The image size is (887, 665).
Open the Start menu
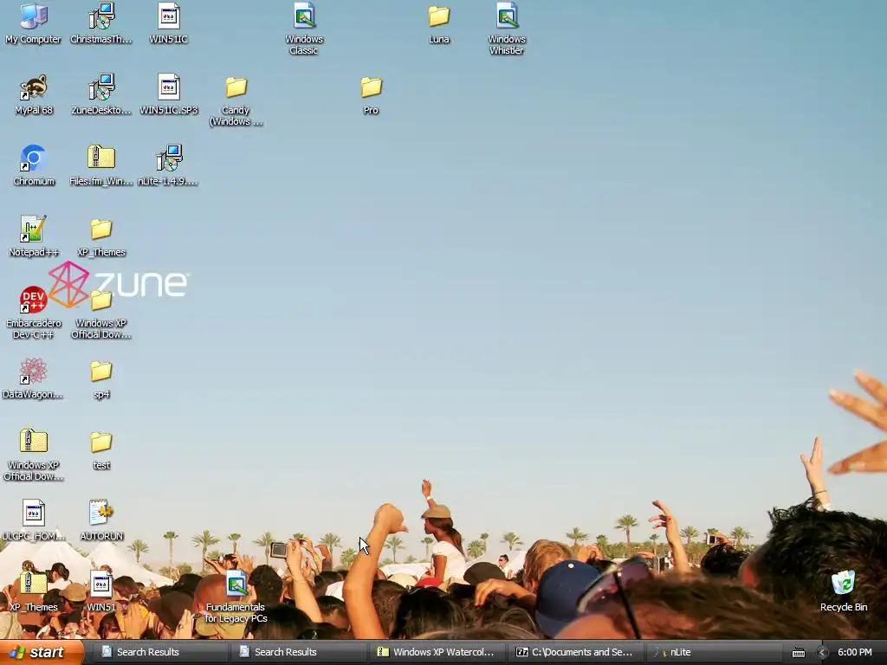point(42,652)
